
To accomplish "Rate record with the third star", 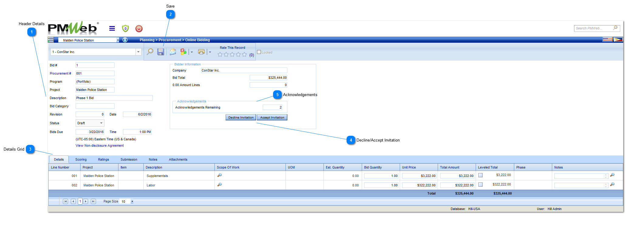I will (232, 55).
